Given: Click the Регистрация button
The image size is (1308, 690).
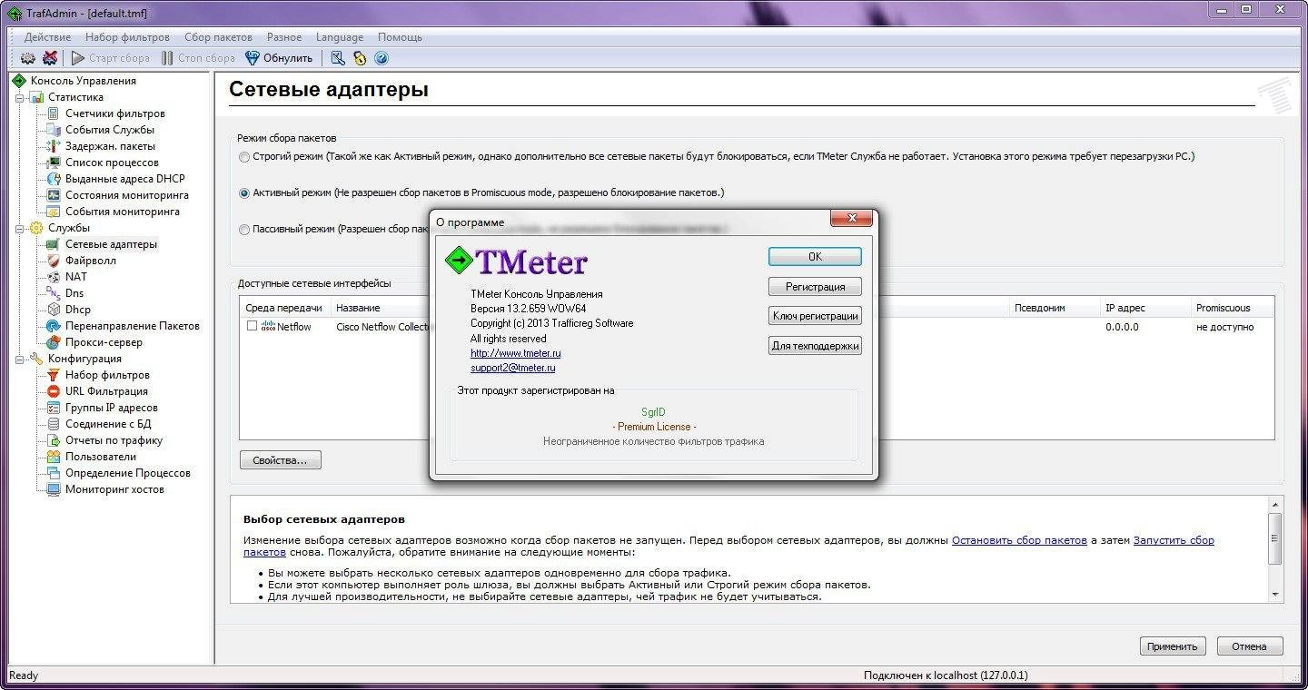Looking at the screenshot, I should [815, 287].
